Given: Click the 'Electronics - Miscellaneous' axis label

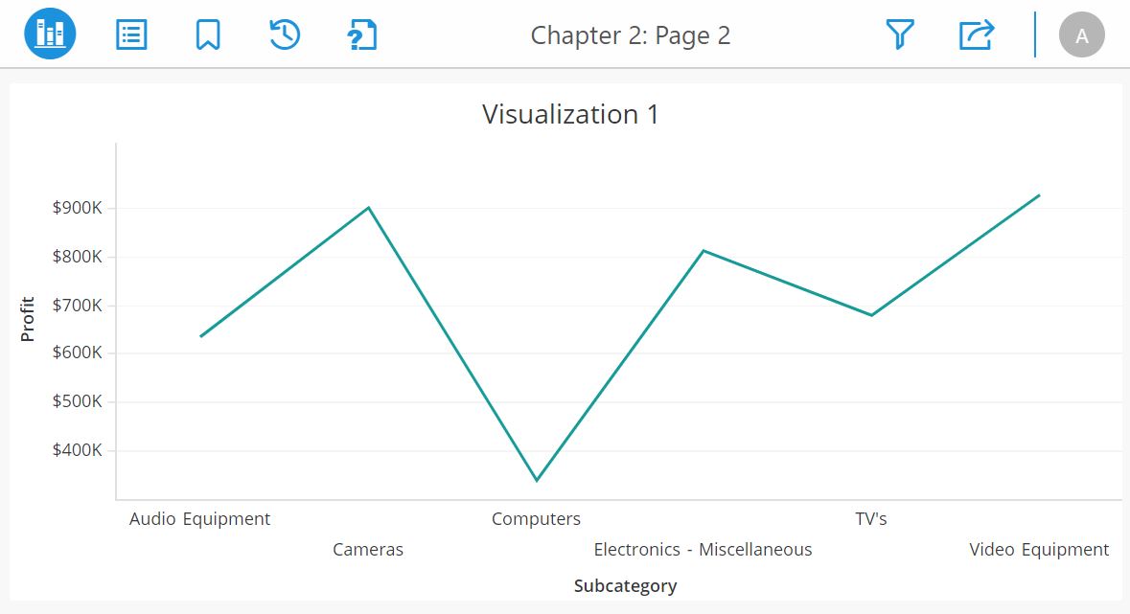Looking at the screenshot, I should tap(703, 549).
